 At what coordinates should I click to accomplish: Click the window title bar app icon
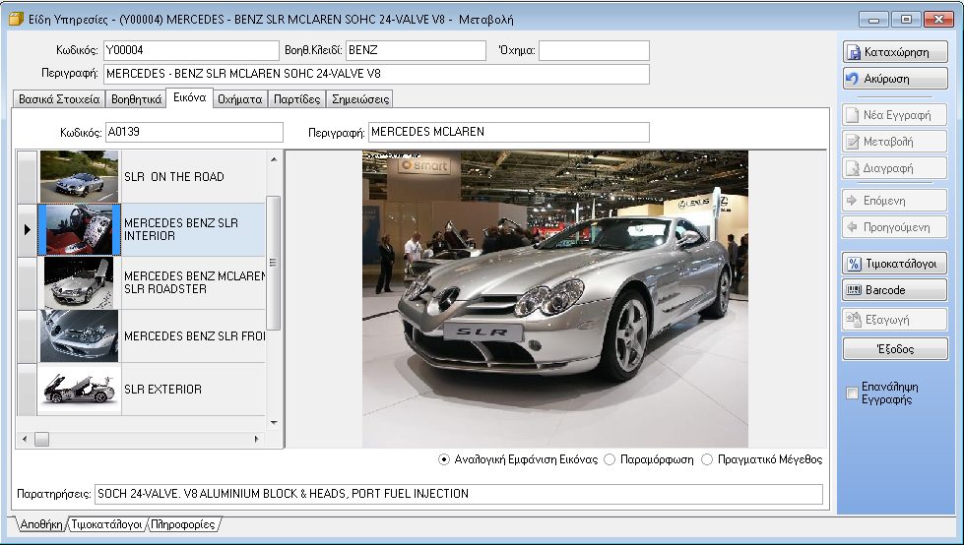pyautogui.click(x=16, y=19)
